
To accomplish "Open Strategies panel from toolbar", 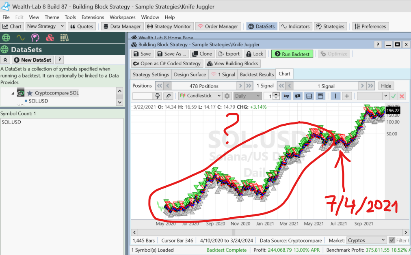I will (x=331, y=26).
